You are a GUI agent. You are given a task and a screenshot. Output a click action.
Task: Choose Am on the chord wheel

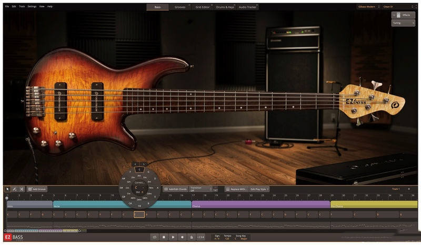tap(139, 175)
